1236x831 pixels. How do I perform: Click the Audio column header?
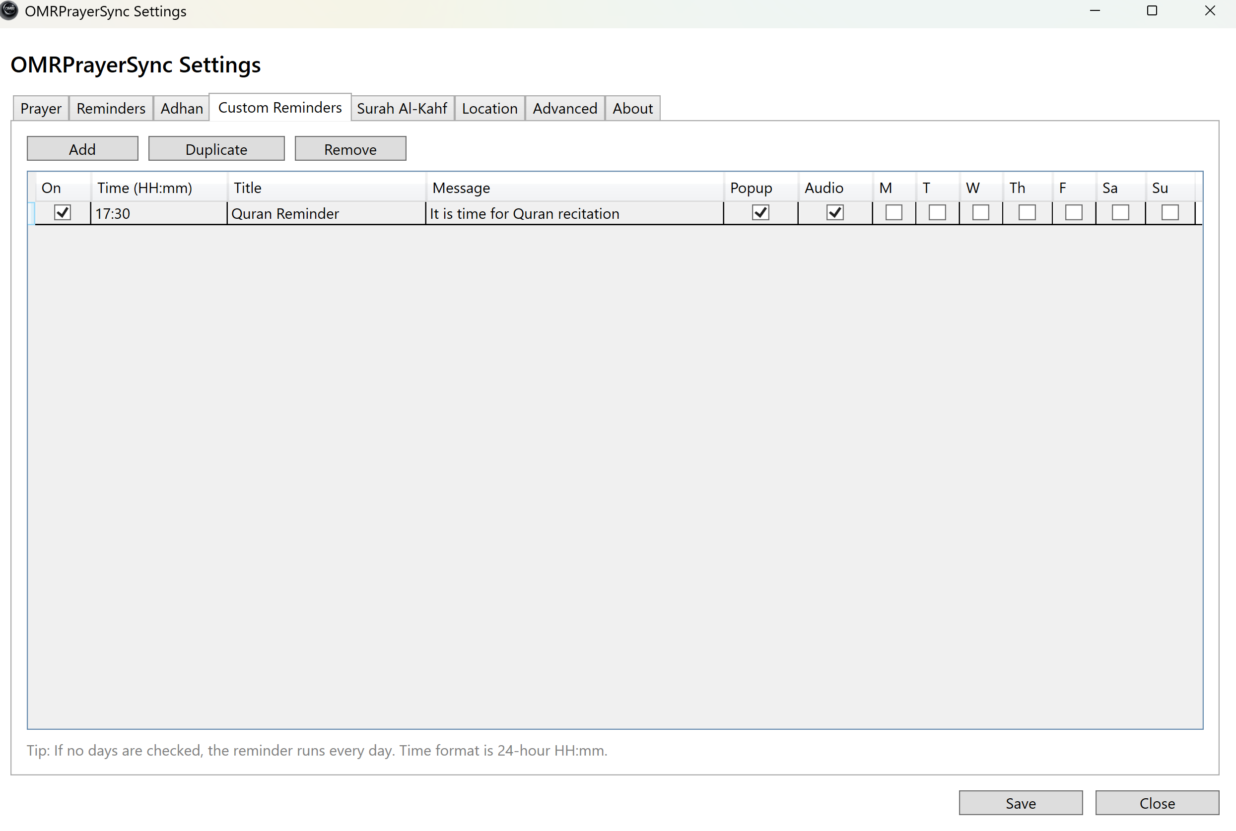[x=835, y=188]
